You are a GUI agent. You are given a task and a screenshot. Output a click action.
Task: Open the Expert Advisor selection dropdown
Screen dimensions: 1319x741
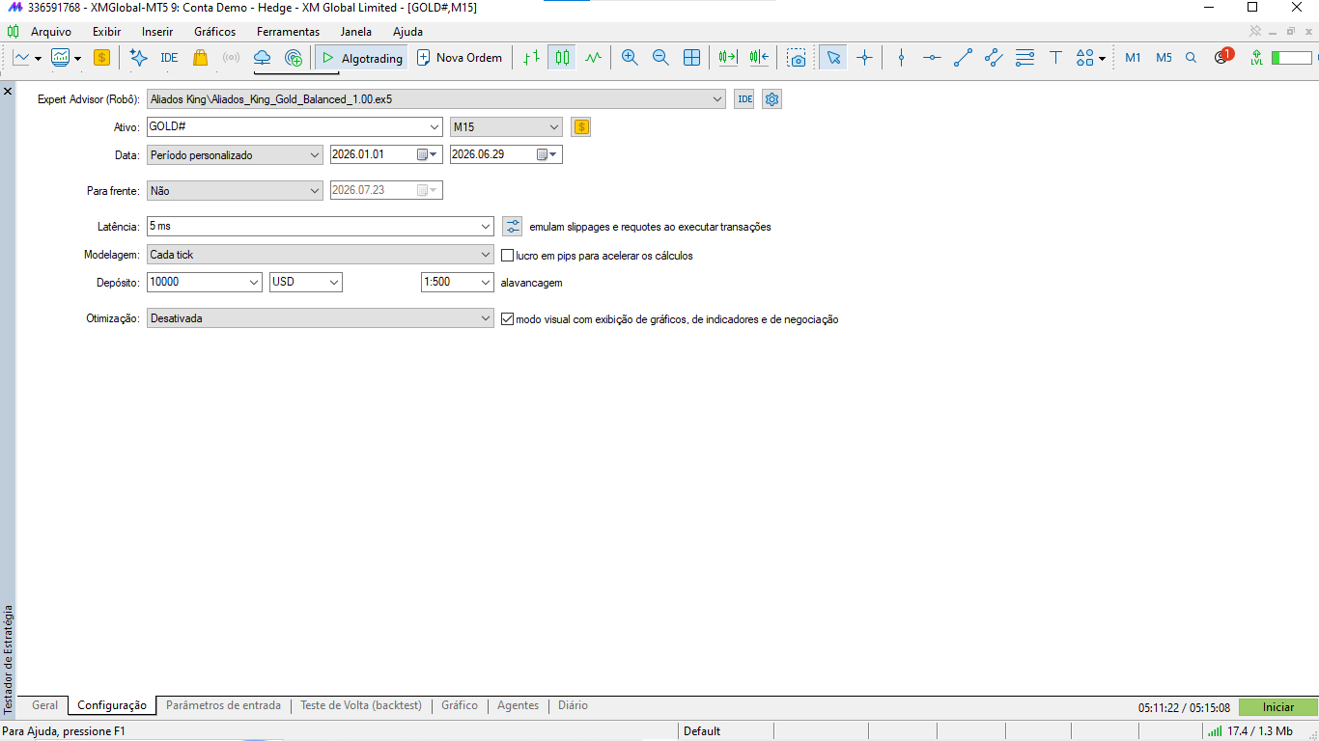tap(435, 98)
